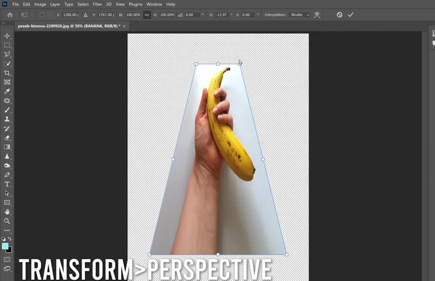Toggle reference point checkbox in options bar
This screenshot has height=281, width=435.
tap(42, 14)
